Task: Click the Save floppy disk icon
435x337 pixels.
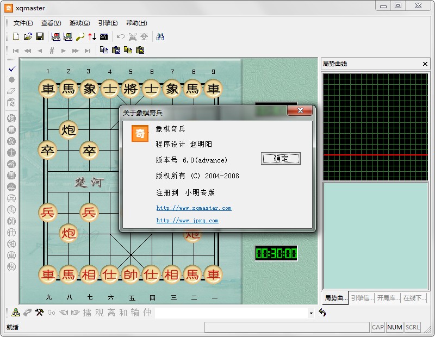Action: point(40,36)
